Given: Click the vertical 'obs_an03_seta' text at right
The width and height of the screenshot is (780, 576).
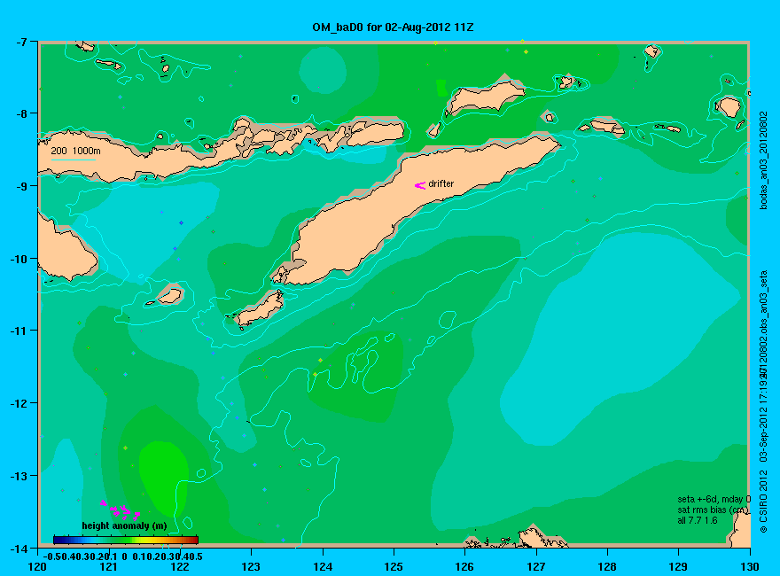Looking at the screenshot, I should [764, 303].
